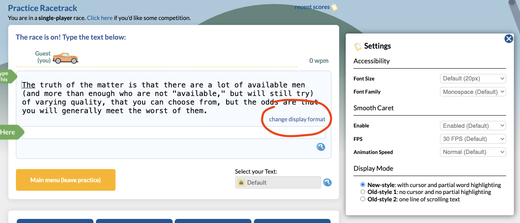Click the Accessibility section heading
Viewport: 520px width, 223px height.
(x=371, y=61)
